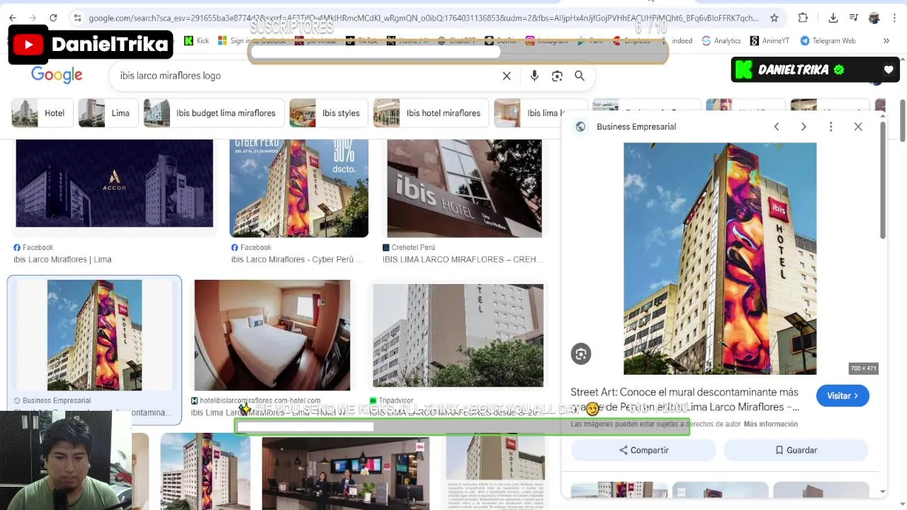
Task: Open large mural image in preview panel
Action: (x=720, y=259)
